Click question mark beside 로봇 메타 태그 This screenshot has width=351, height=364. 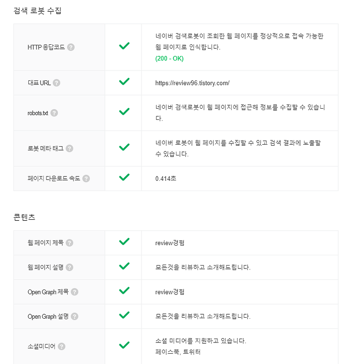[69, 148]
